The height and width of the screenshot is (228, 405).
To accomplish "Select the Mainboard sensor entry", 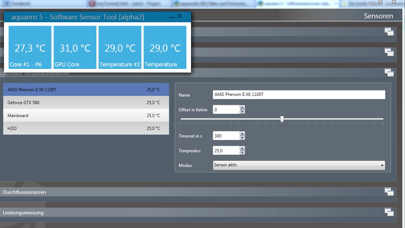I will (86, 116).
